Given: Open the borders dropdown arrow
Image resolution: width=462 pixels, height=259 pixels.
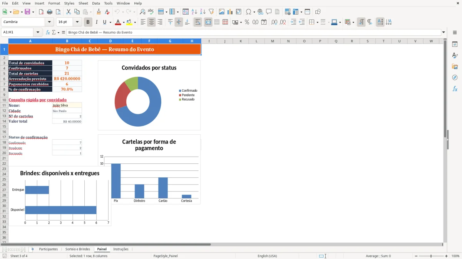Looking at the screenshot, I should 317,22.
